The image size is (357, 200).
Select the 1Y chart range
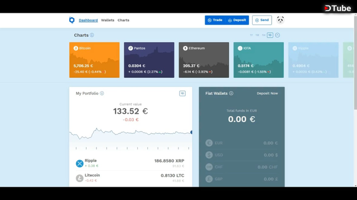252,35
